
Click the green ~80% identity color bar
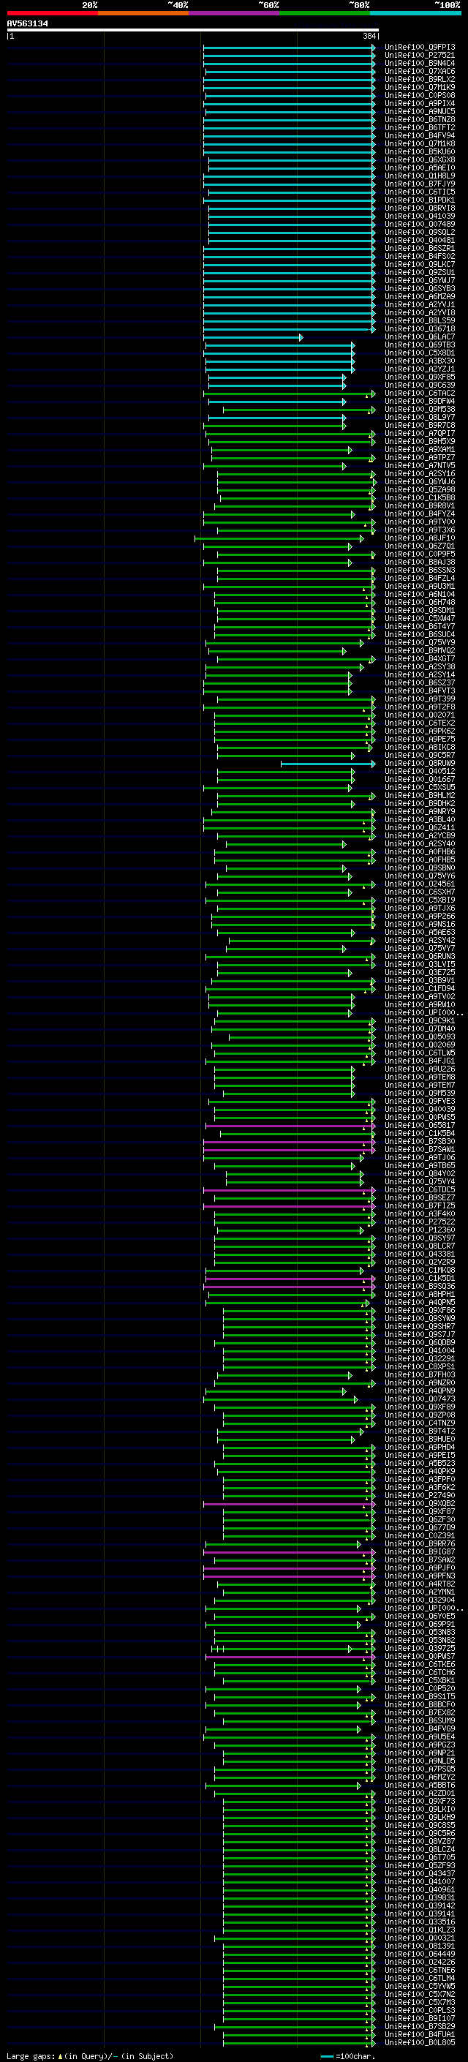click(325, 14)
